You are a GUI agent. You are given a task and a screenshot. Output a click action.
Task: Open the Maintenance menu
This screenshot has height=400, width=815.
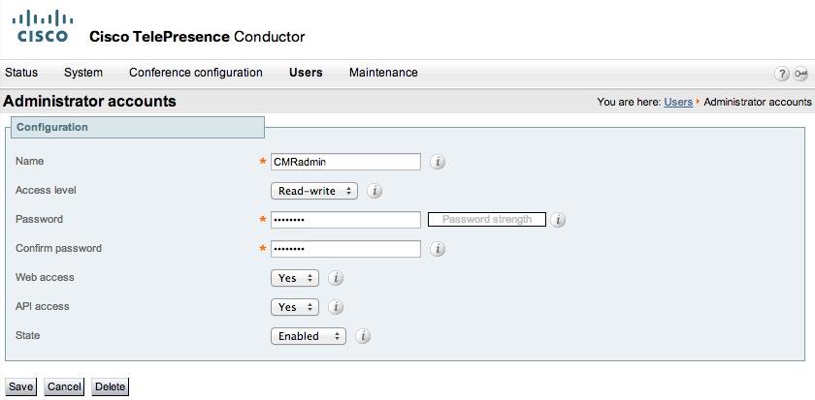383,73
